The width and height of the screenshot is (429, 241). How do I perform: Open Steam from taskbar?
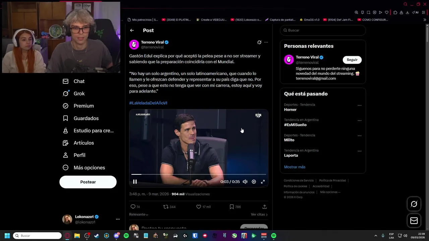coord(97,236)
